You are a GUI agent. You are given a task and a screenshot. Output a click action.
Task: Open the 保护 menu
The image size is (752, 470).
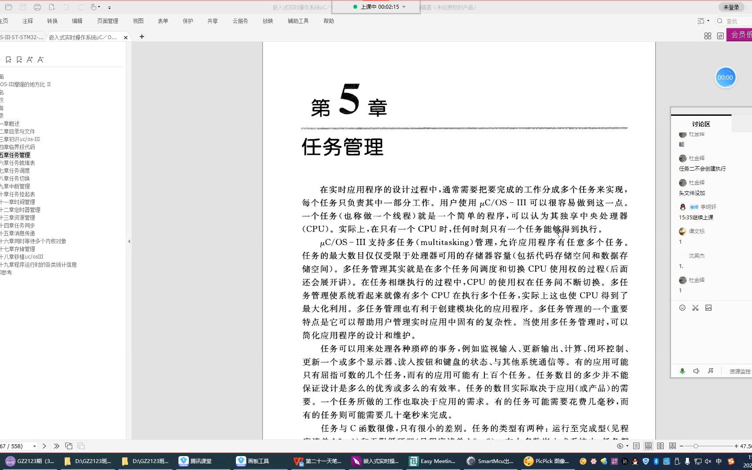tap(188, 21)
